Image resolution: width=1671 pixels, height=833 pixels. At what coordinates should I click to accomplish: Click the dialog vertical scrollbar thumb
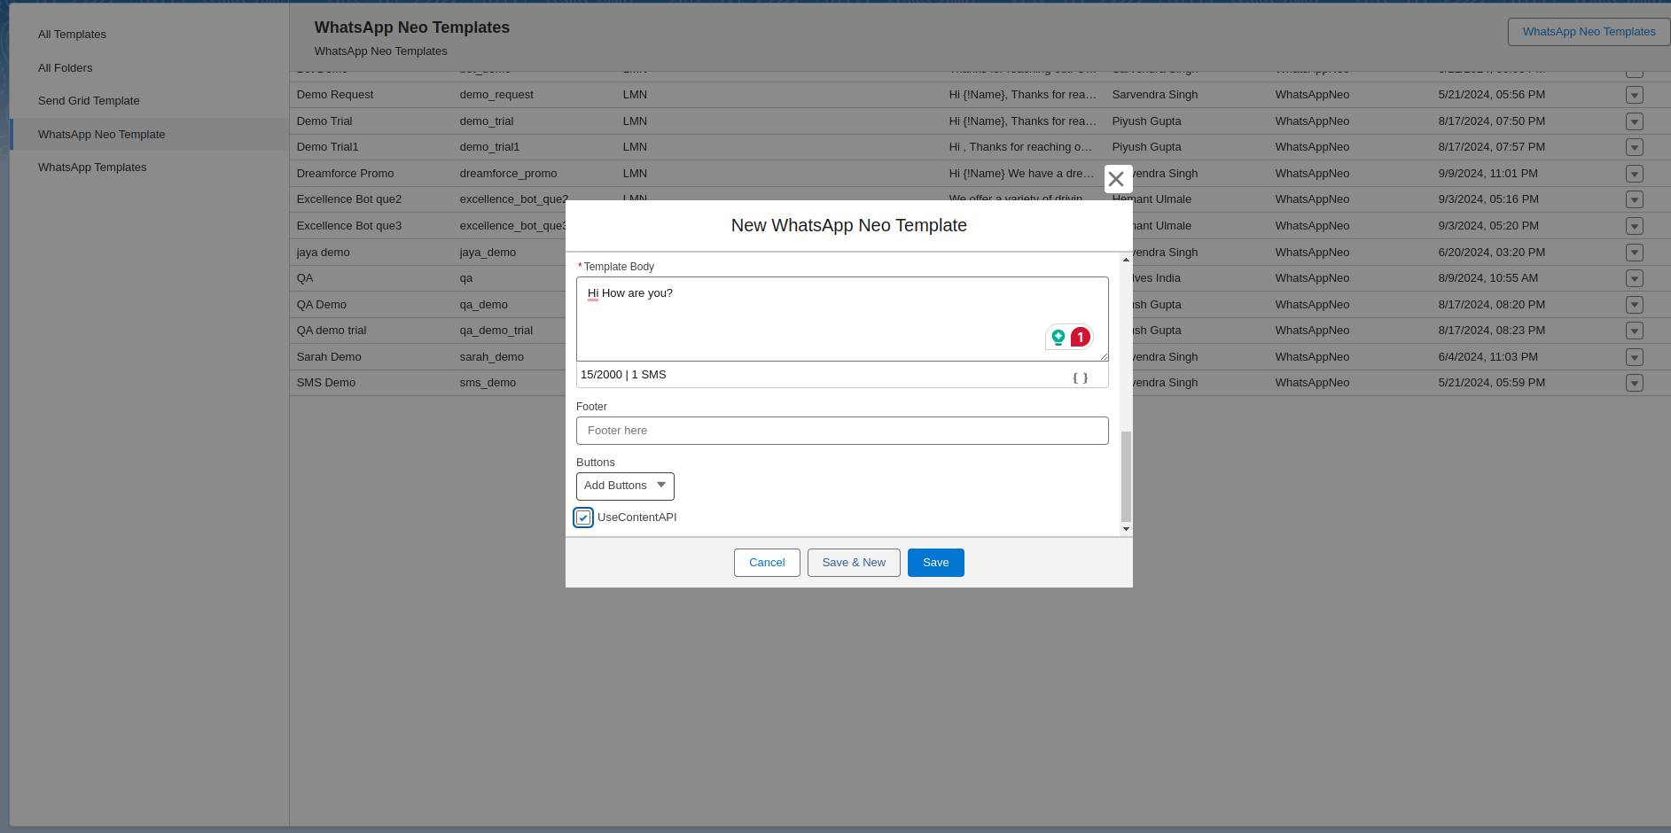click(1126, 477)
